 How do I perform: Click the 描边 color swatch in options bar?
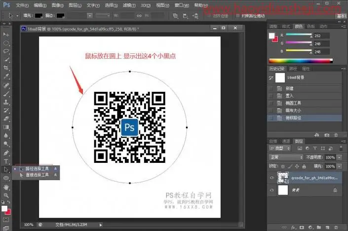point(61,15)
